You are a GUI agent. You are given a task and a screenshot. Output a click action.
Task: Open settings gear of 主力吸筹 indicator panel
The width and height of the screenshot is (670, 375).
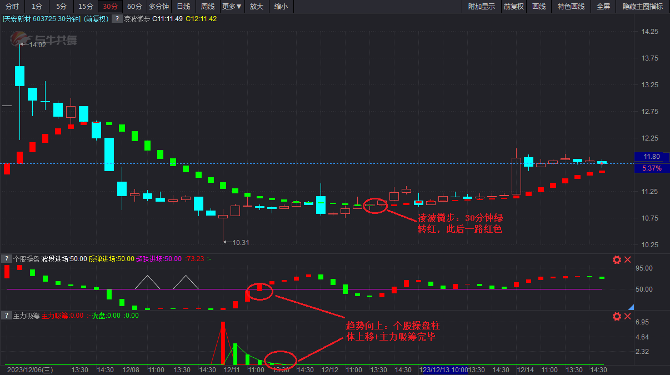tap(617, 316)
